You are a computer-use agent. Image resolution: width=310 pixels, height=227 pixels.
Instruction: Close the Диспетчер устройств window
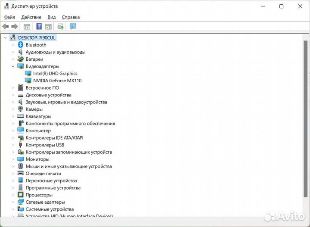[300, 6]
